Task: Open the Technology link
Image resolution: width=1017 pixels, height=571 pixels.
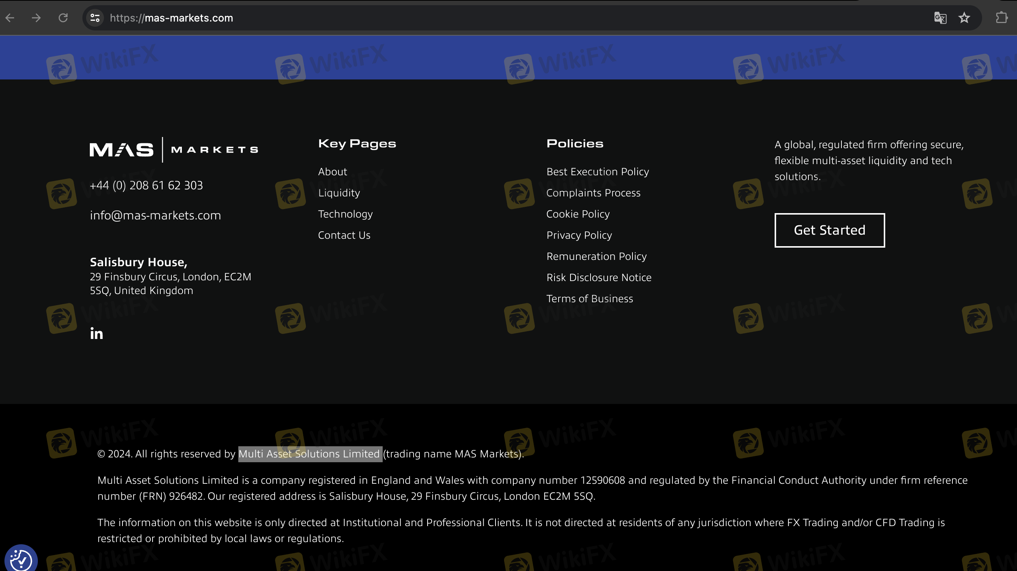Action: (x=345, y=214)
